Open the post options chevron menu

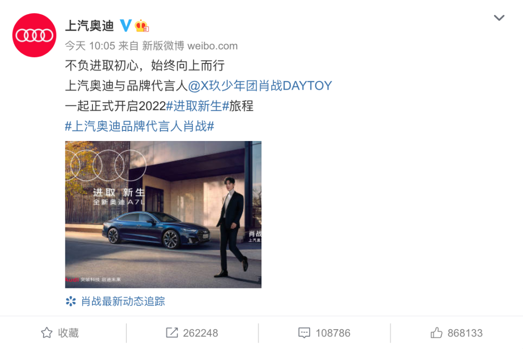coord(499,18)
